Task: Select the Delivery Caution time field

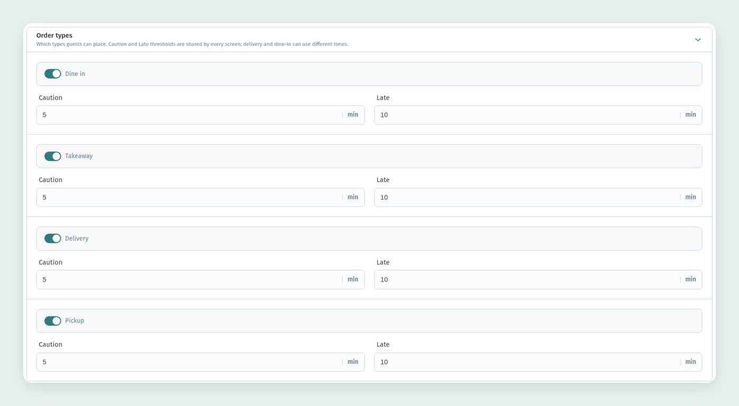Action: pyautogui.click(x=200, y=280)
